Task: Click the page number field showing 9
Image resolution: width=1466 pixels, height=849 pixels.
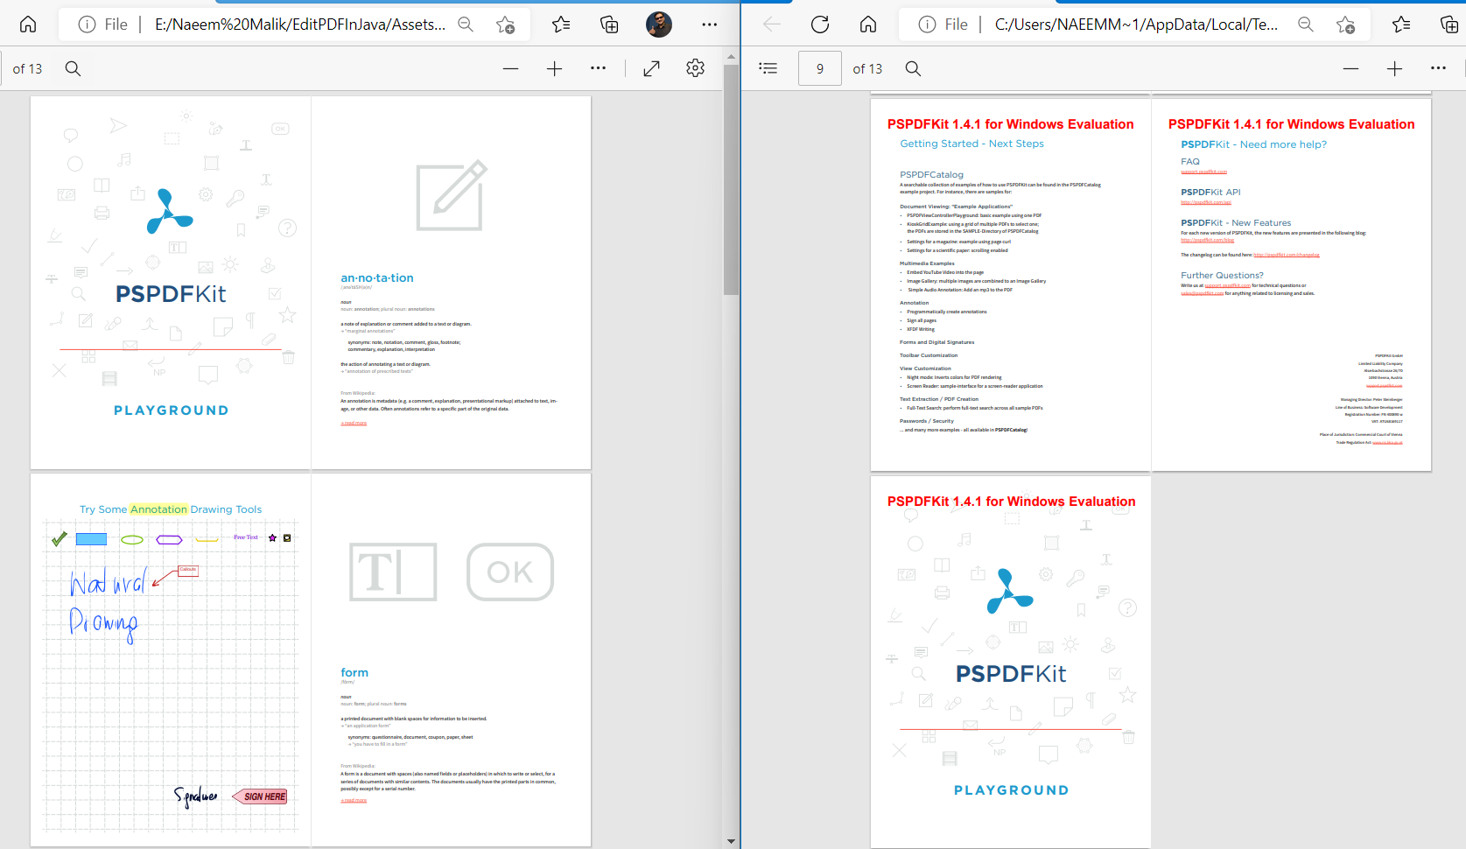Action: 819,68
